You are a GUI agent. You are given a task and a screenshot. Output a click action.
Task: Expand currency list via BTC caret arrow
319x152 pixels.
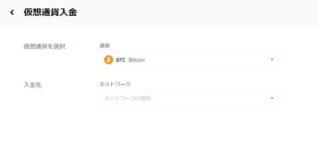click(272, 59)
